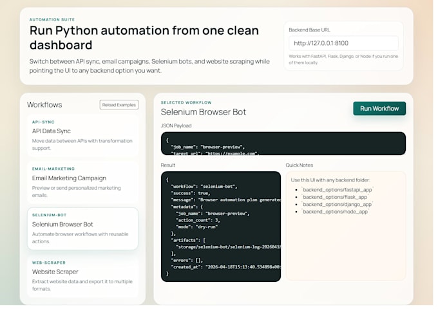This screenshot has width=438, height=334.
Task: Click the 'Quick Notes' label
Action: coord(299,165)
